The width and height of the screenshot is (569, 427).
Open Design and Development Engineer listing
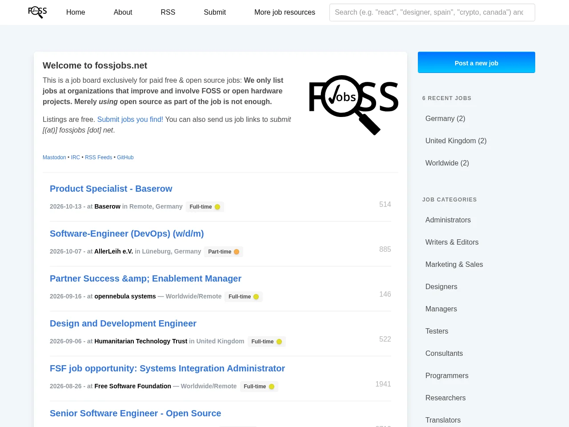pos(123,323)
